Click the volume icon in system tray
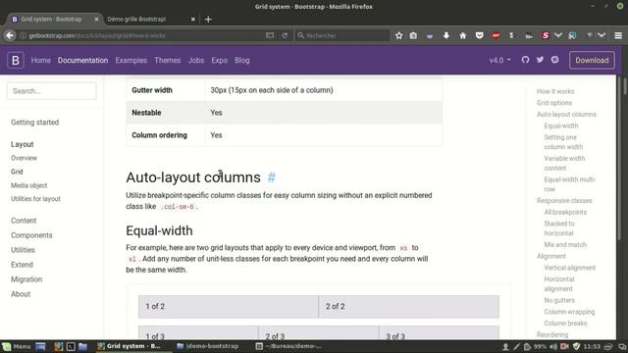This screenshot has height=353, width=628. pyautogui.click(x=553, y=346)
